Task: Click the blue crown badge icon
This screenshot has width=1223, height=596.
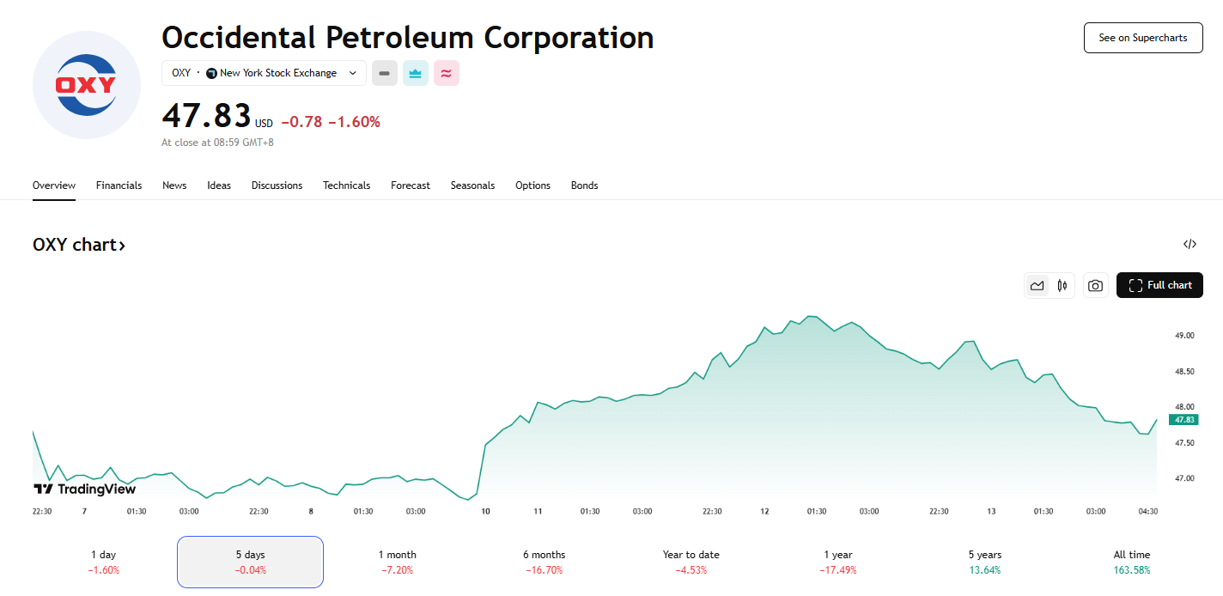Action: [x=416, y=73]
